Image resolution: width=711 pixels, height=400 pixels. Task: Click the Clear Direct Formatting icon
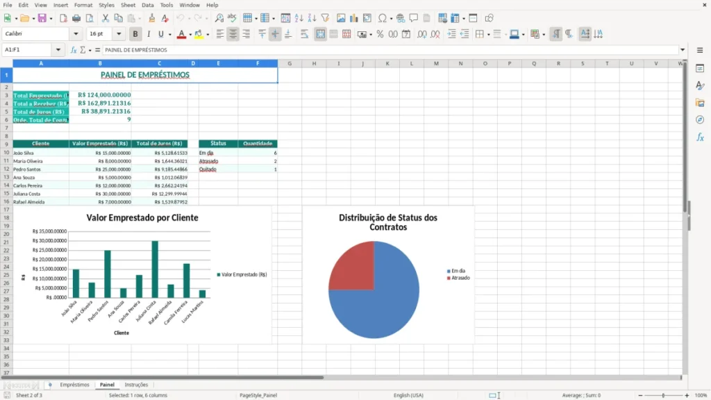coord(165,18)
